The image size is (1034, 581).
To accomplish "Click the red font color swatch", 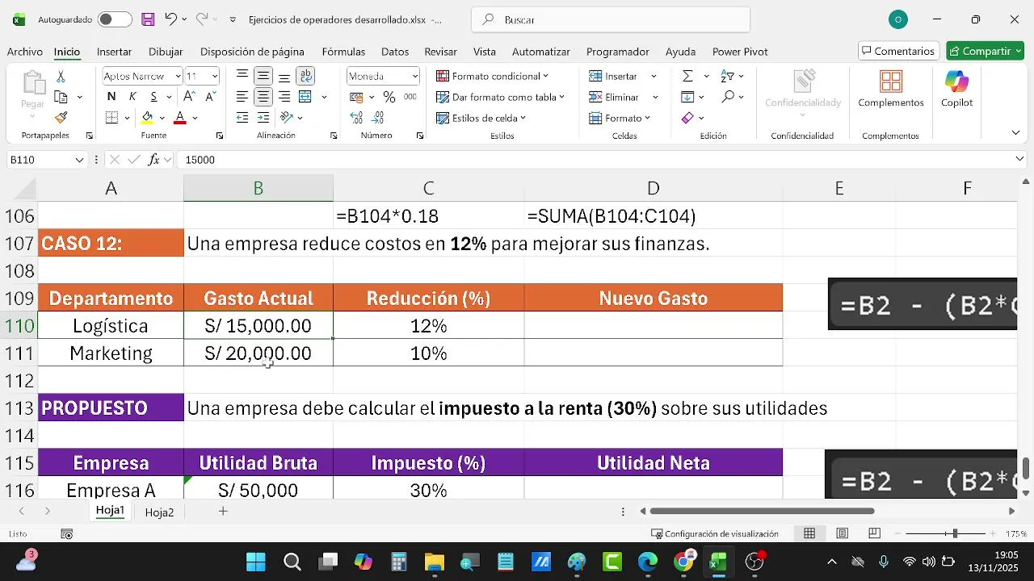I will click(x=180, y=118).
